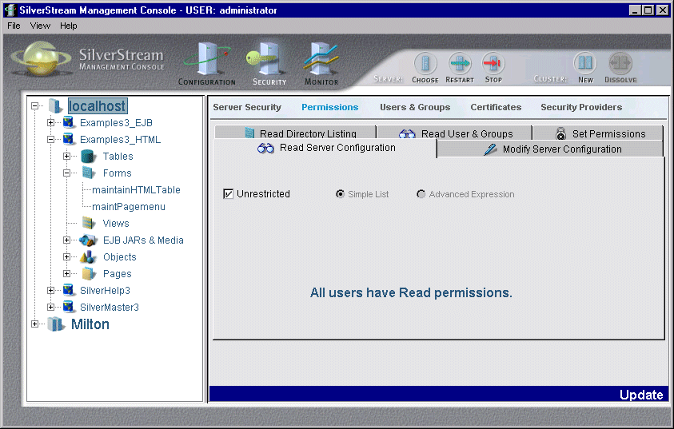Click the Tables cylinder icon
Viewport: 674px width, 429px height.
pos(88,157)
